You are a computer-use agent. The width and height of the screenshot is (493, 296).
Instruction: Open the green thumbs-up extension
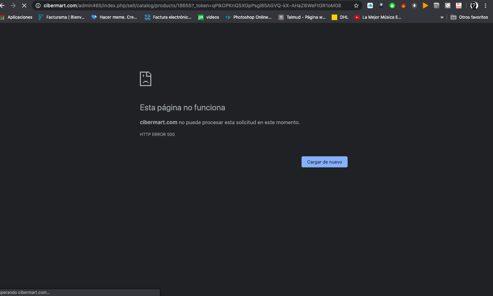point(392,6)
